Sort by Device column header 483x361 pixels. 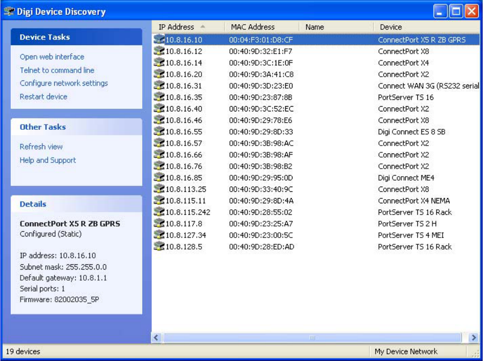pos(427,27)
